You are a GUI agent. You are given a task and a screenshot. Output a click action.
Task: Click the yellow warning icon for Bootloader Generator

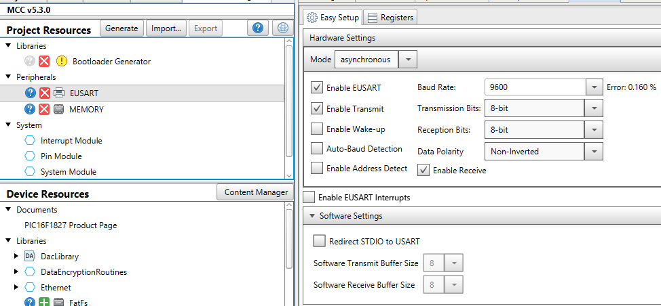(62, 62)
